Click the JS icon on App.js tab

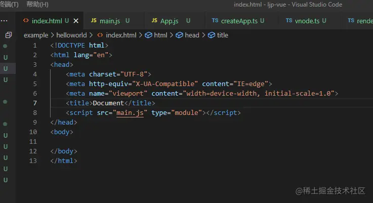click(154, 20)
